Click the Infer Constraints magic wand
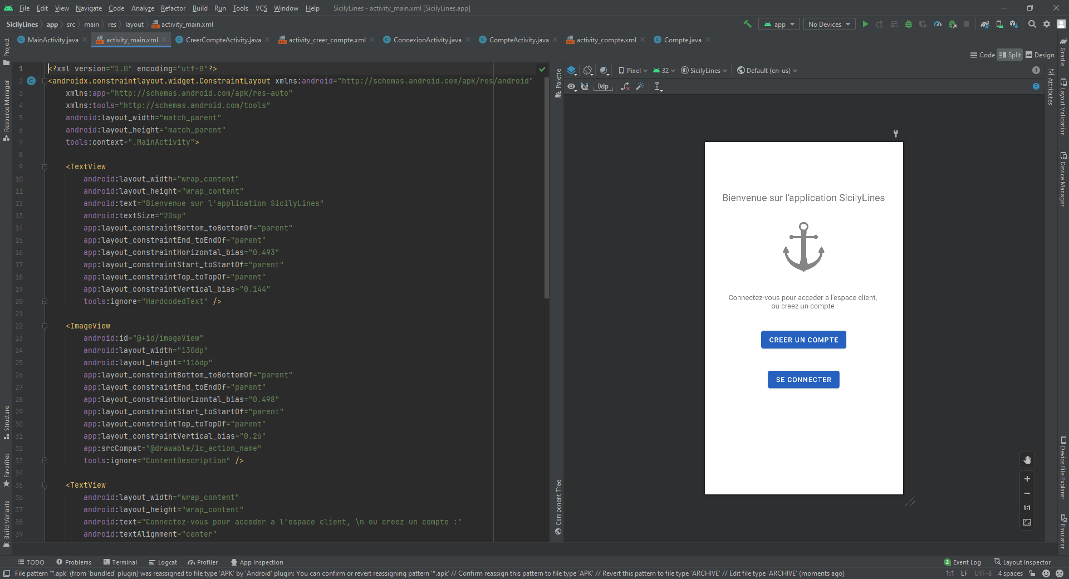 pyautogui.click(x=640, y=86)
